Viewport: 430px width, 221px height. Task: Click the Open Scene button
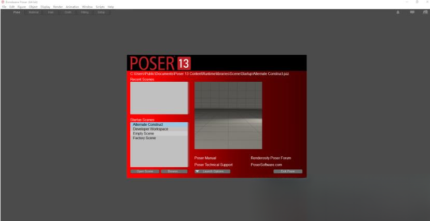coord(145,171)
